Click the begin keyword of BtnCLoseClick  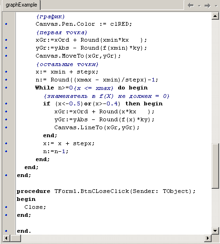[x=26, y=200]
